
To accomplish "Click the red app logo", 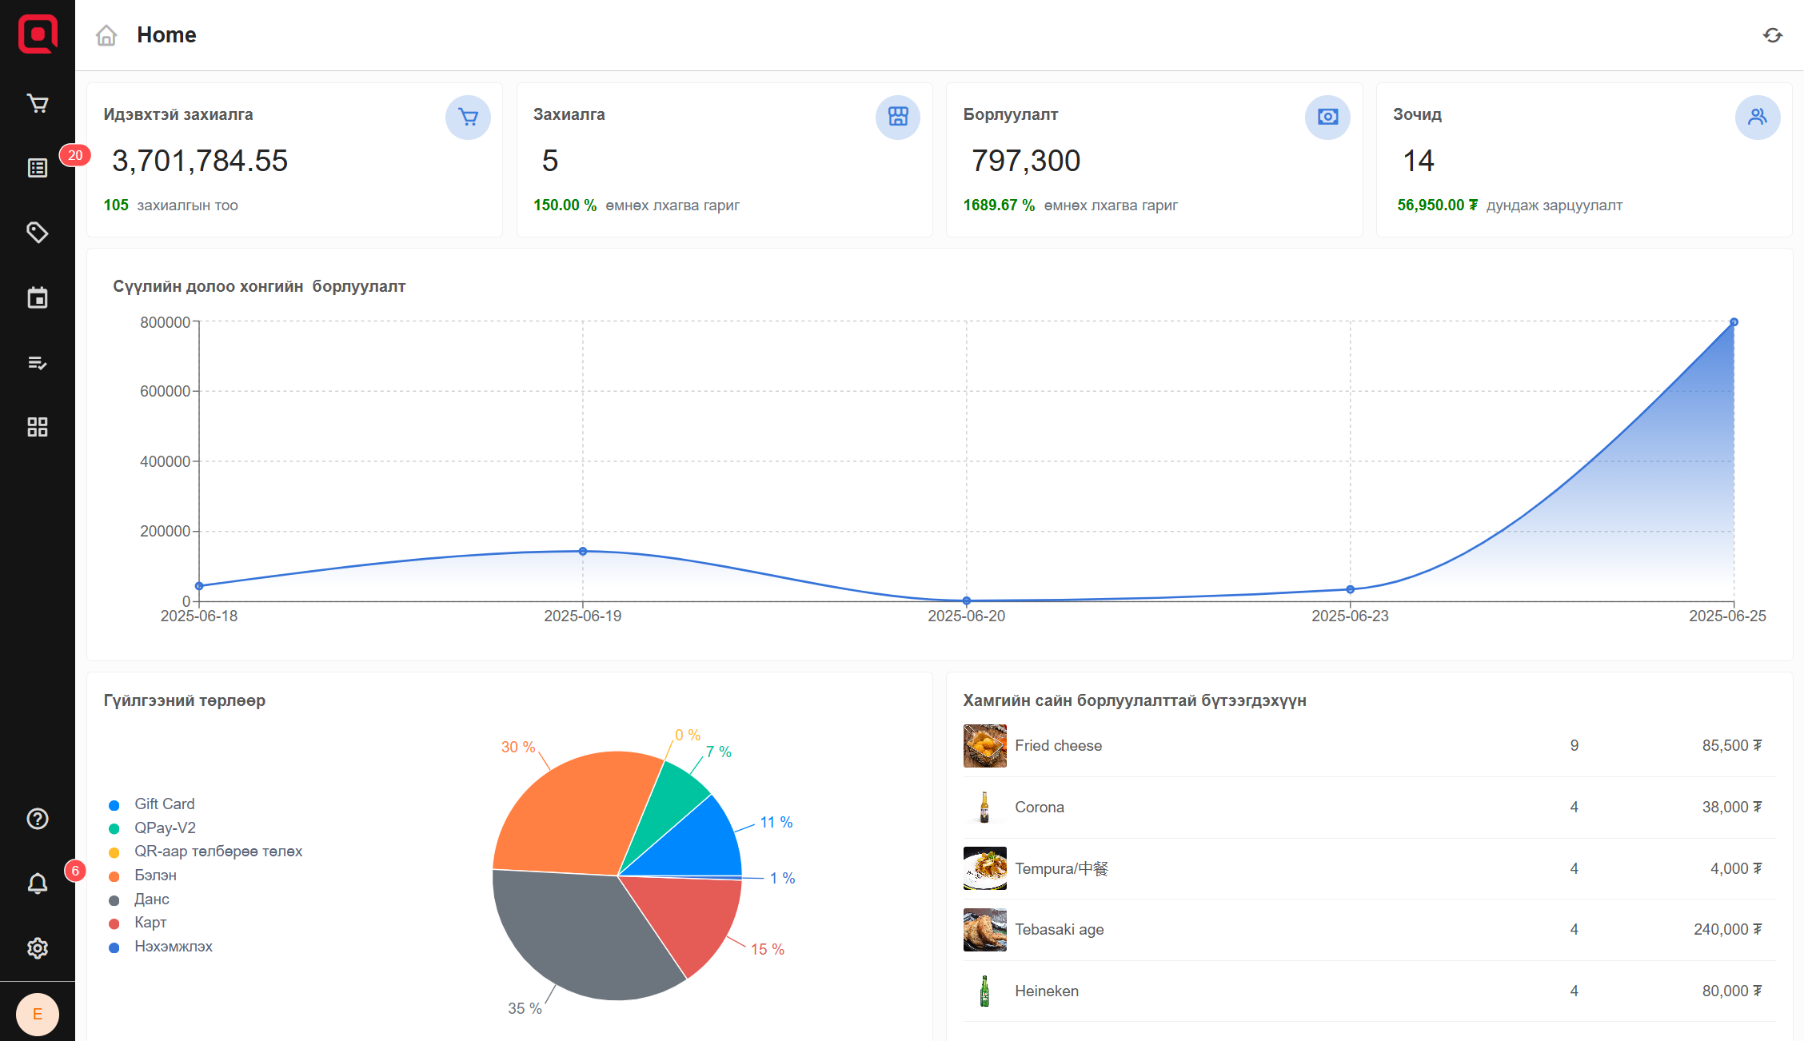I will pos(38,34).
